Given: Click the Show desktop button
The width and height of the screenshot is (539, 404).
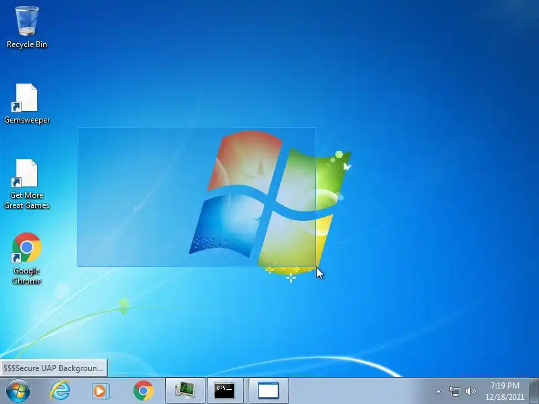Looking at the screenshot, I should click(x=534, y=391).
